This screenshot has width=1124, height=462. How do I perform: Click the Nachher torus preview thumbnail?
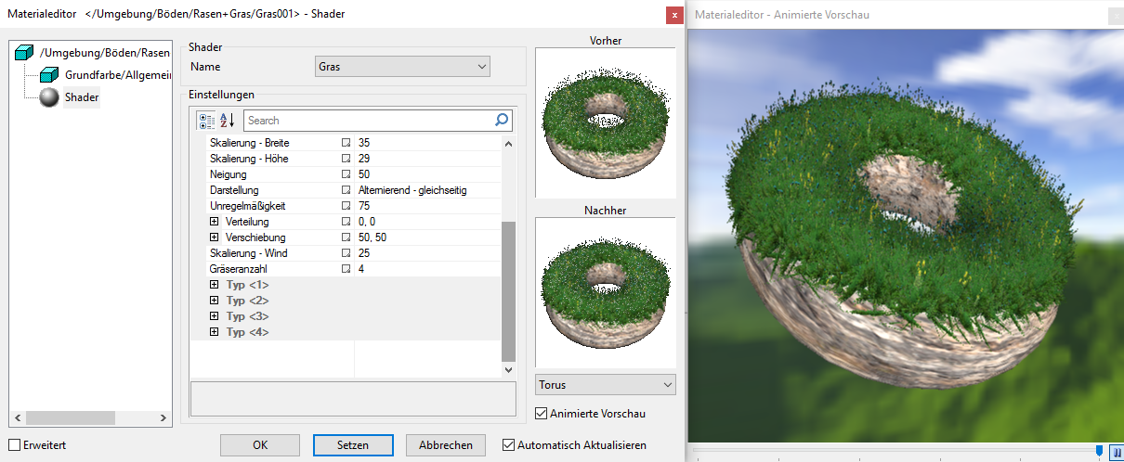click(606, 292)
